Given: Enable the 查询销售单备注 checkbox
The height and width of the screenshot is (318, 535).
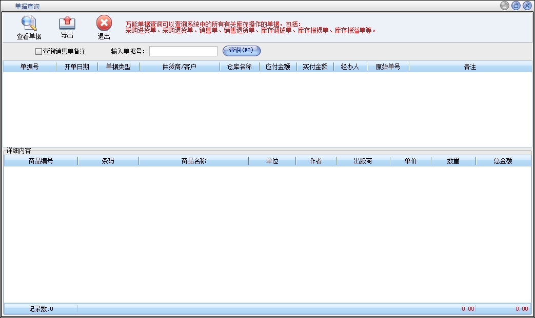Looking at the screenshot, I should (38, 51).
